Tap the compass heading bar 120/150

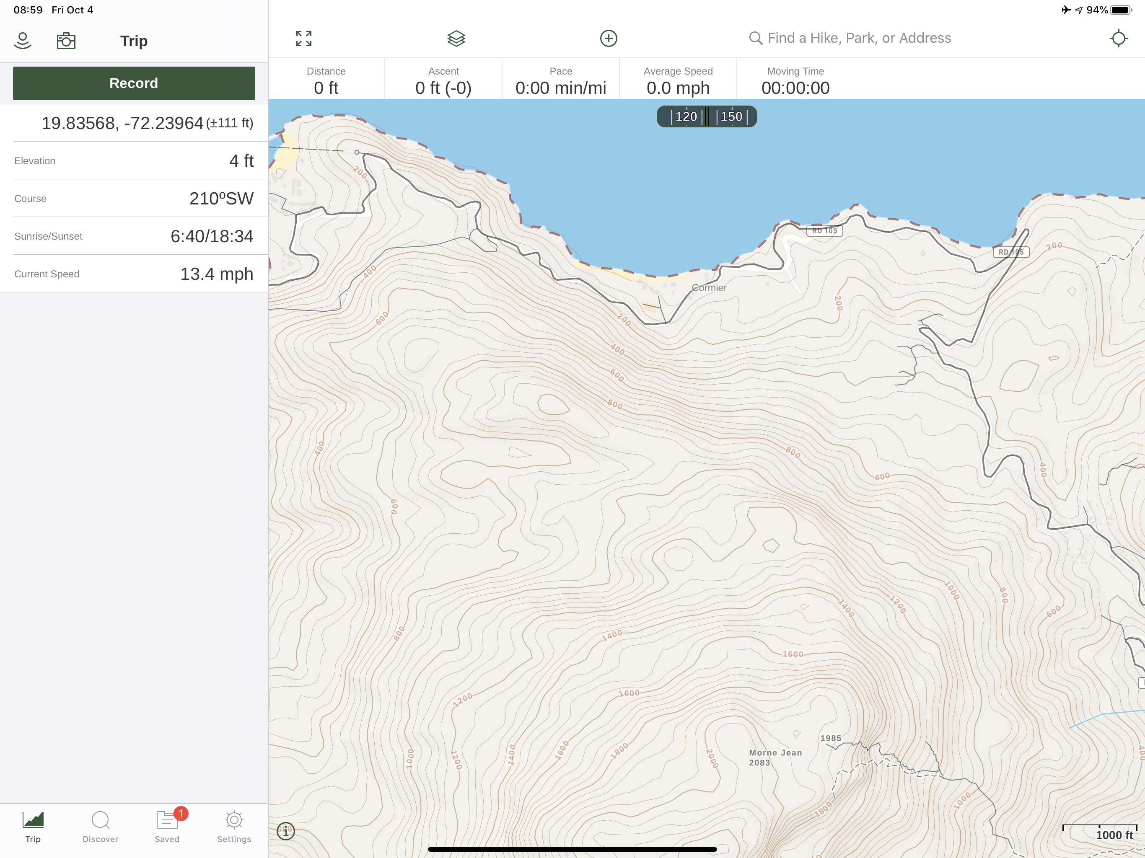[707, 116]
